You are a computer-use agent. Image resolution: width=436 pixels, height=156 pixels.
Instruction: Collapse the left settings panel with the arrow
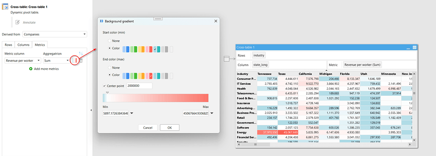point(91,110)
